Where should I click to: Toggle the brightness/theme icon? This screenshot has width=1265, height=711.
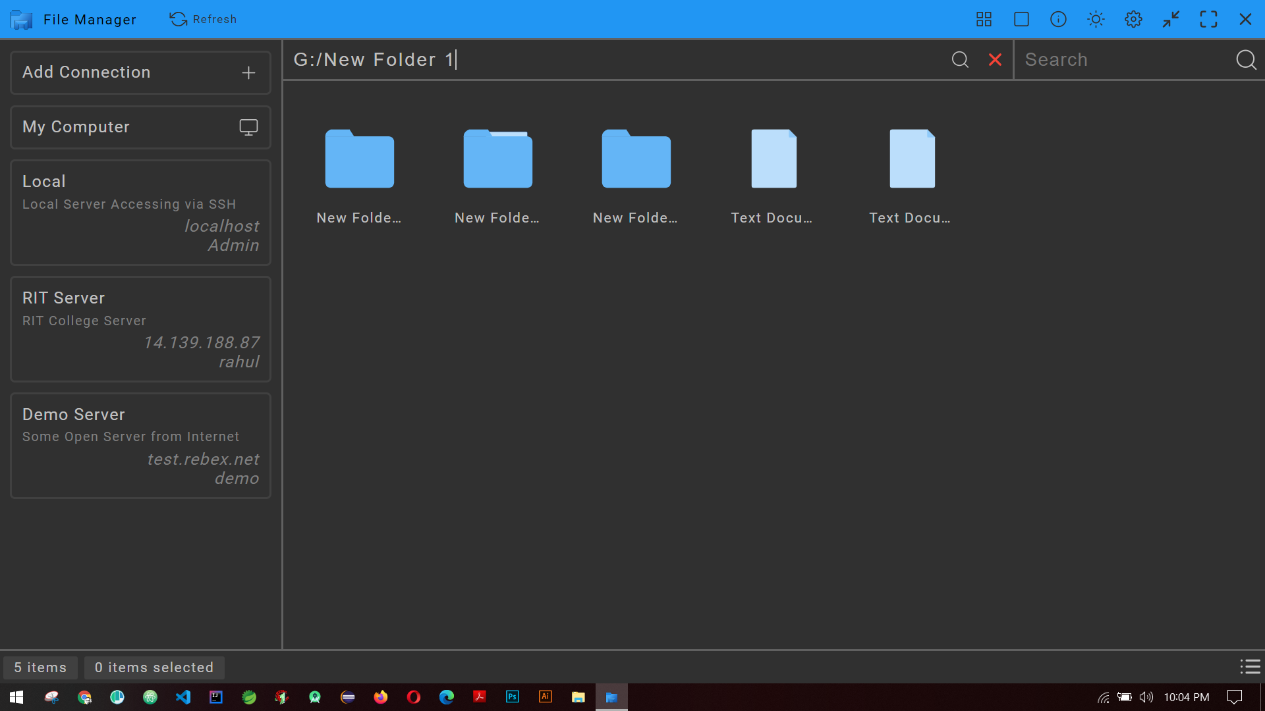1096,19
